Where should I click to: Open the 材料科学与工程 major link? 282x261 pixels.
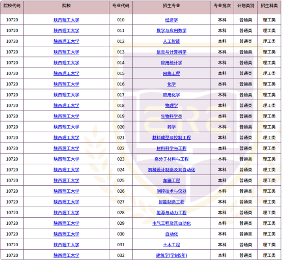[172, 149]
